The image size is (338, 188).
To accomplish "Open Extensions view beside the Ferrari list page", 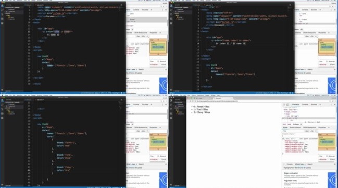I will [171, 118].
